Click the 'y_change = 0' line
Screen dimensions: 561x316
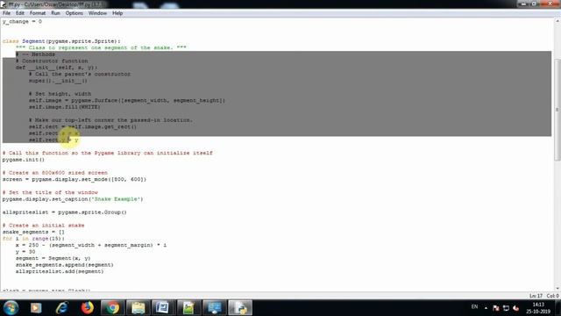22,21
